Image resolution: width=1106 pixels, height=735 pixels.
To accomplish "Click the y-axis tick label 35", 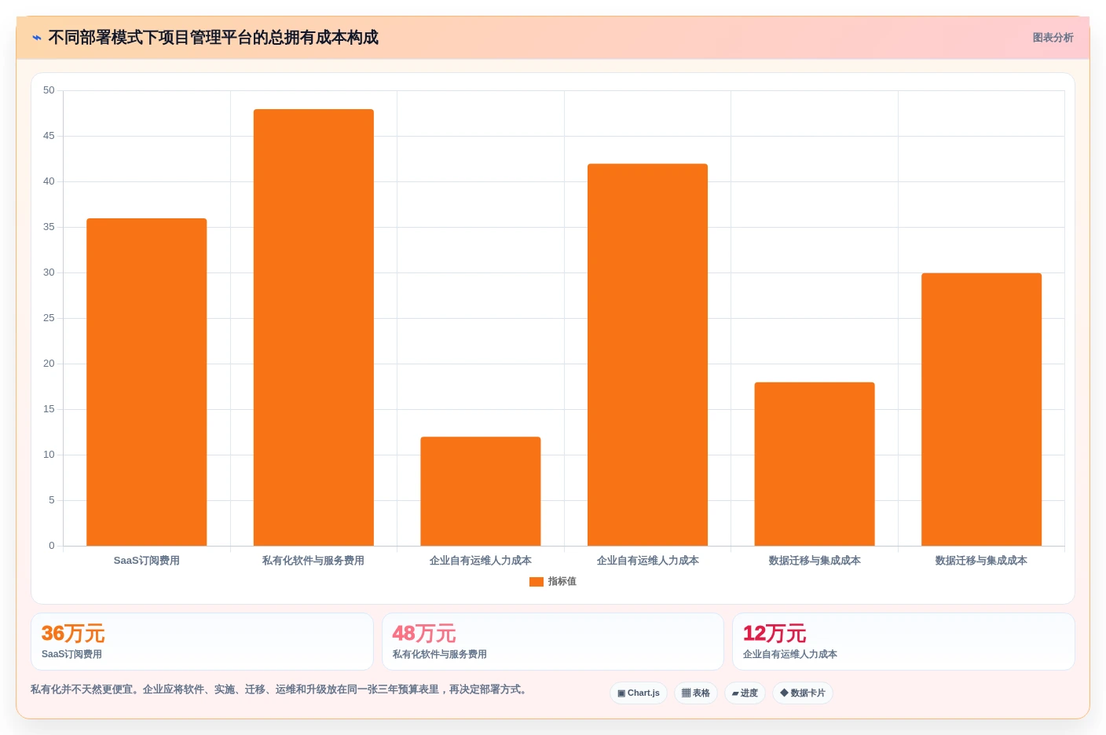I will click(x=49, y=227).
